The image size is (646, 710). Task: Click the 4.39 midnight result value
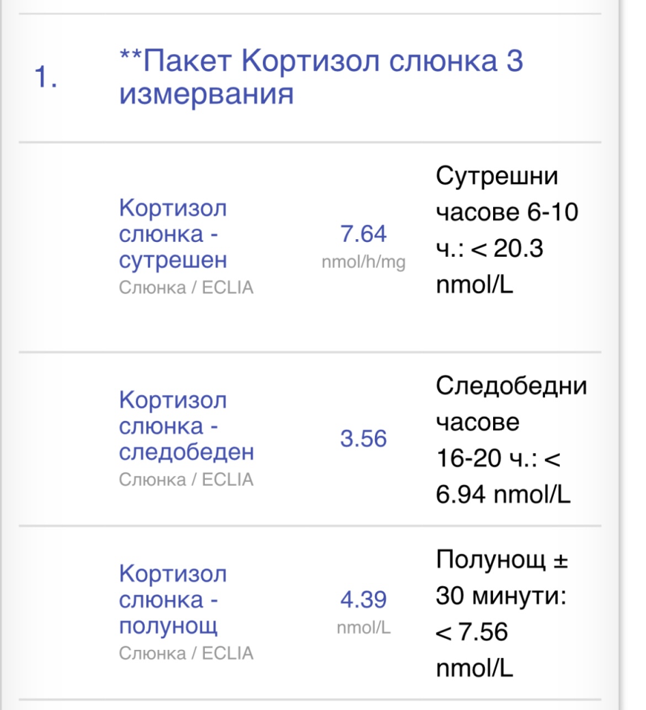[363, 600]
